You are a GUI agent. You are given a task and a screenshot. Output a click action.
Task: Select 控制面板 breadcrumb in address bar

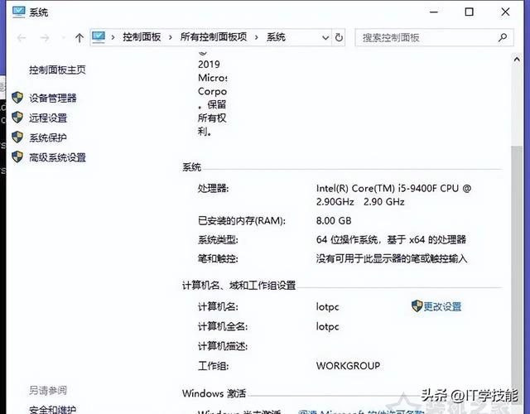(142, 36)
